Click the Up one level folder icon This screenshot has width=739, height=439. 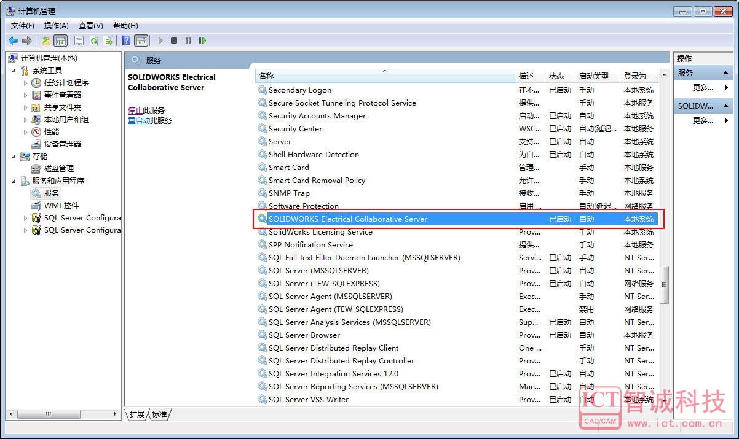click(x=46, y=41)
